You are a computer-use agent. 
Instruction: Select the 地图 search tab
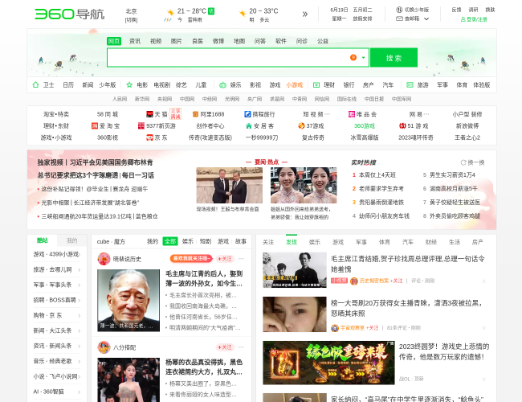click(x=239, y=41)
